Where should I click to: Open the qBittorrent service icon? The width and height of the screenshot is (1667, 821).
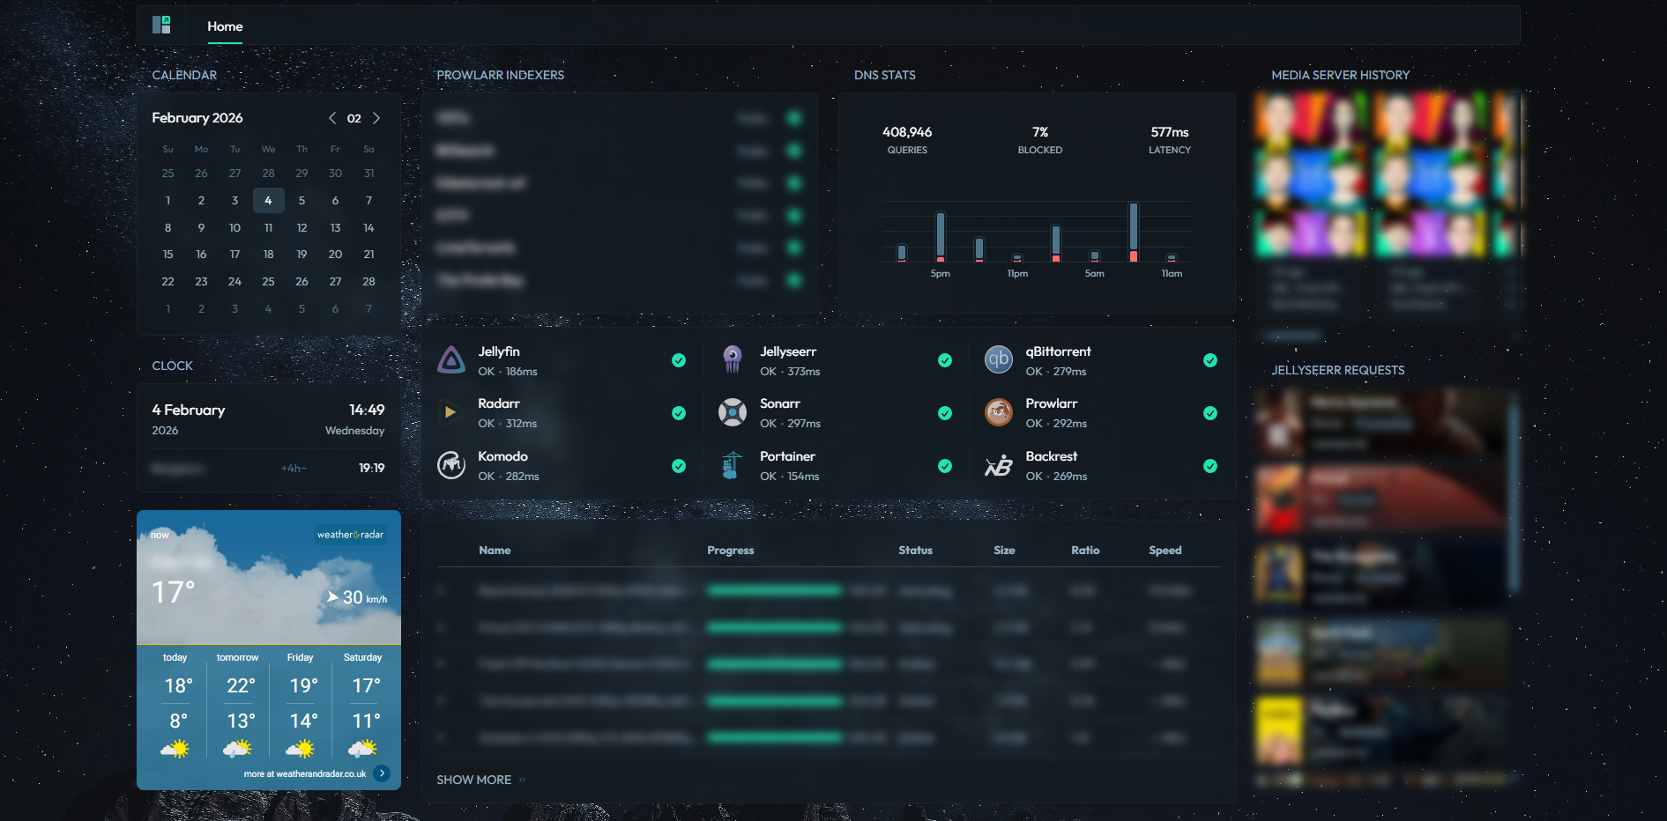(999, 359)
